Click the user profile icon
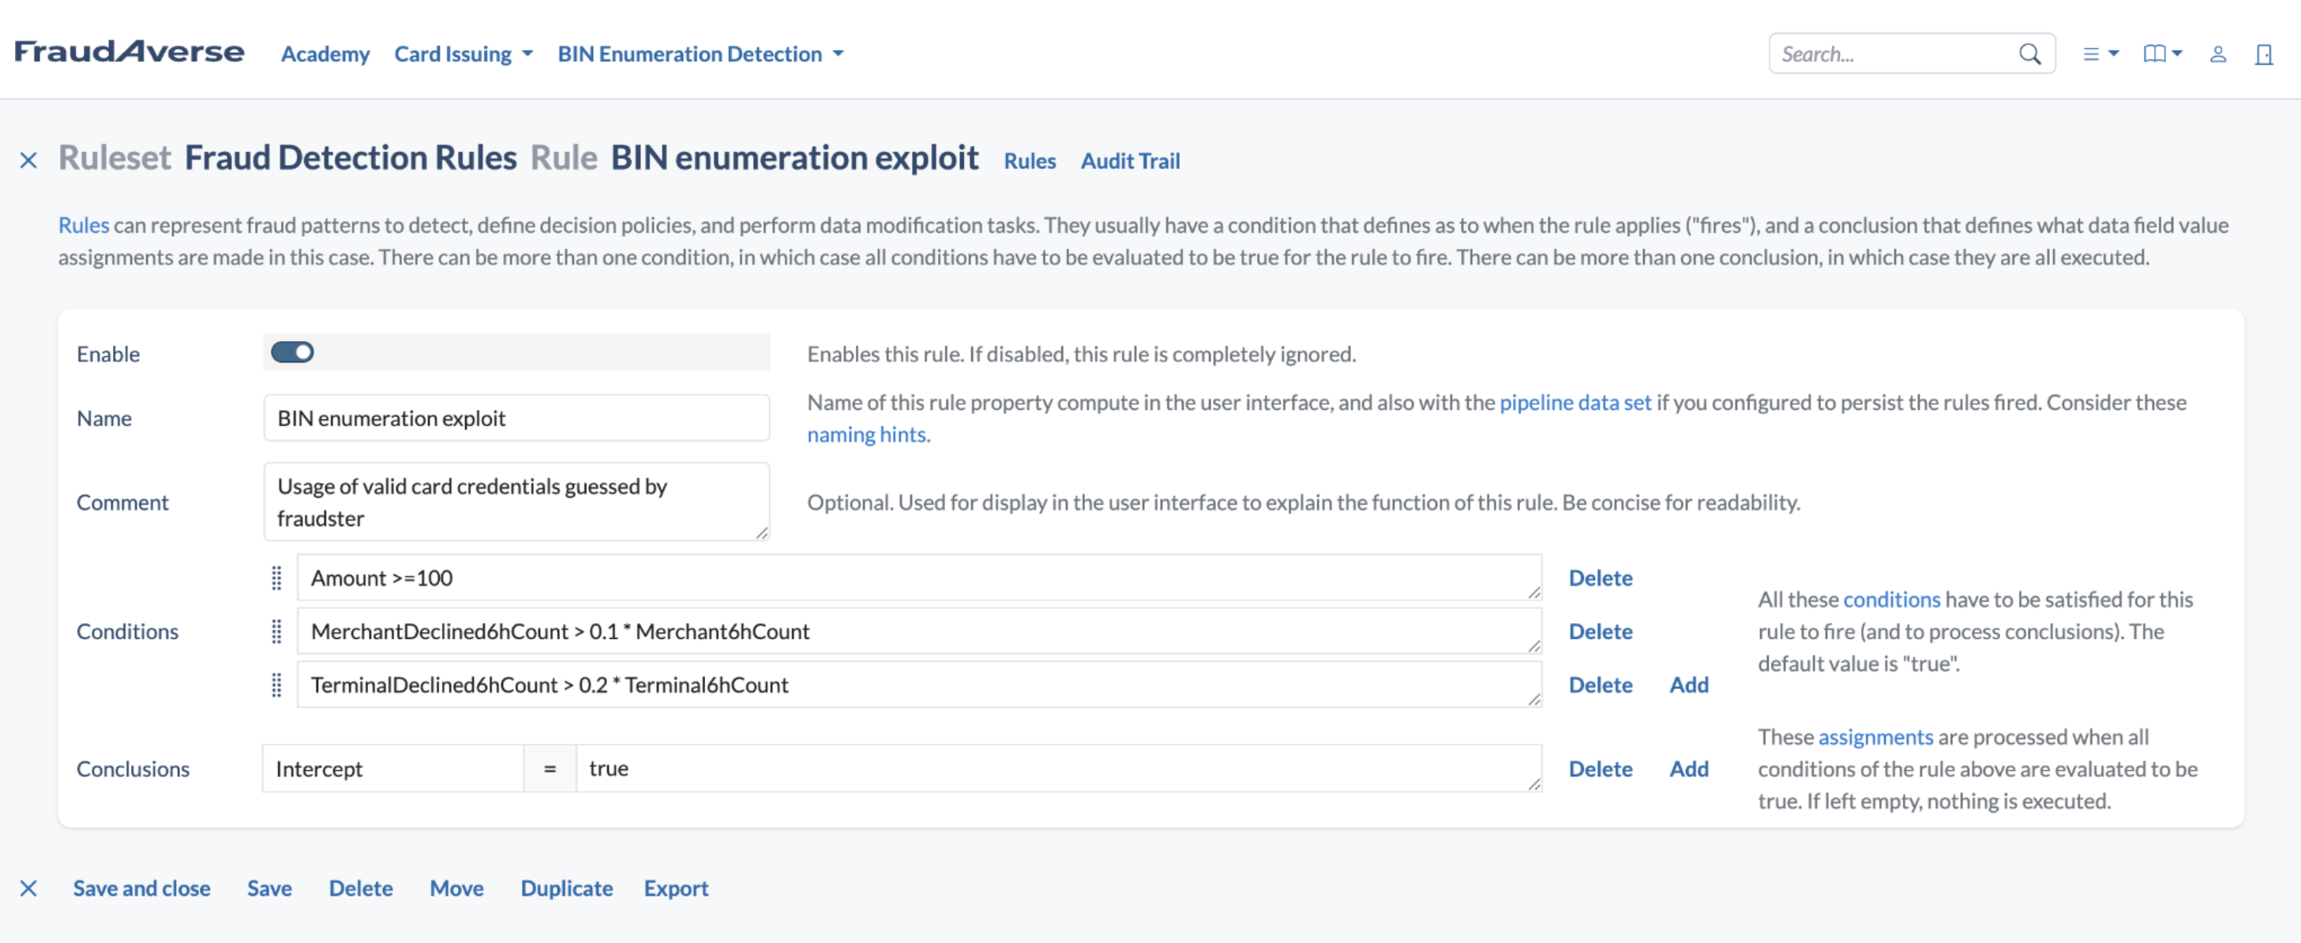2301x943 pixels. pos(2217,54)
